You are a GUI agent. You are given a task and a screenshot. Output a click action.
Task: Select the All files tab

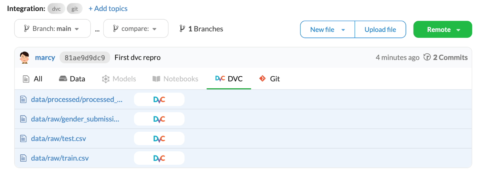click(33, 79)
